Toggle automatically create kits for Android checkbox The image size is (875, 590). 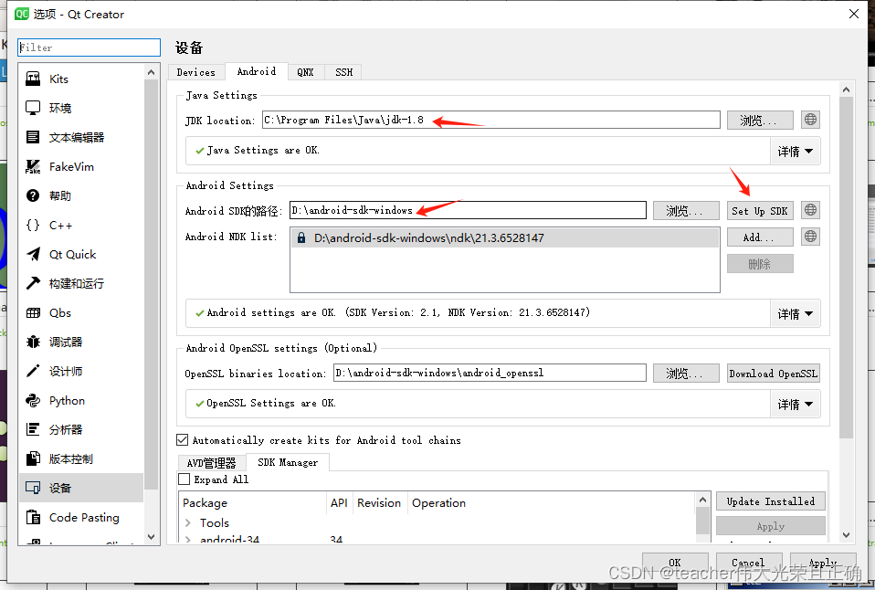click(183, 440)
